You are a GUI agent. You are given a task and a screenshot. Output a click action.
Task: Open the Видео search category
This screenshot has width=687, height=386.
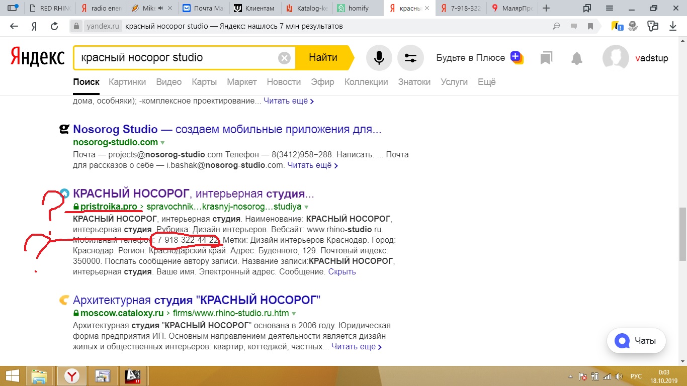(169, 82)
